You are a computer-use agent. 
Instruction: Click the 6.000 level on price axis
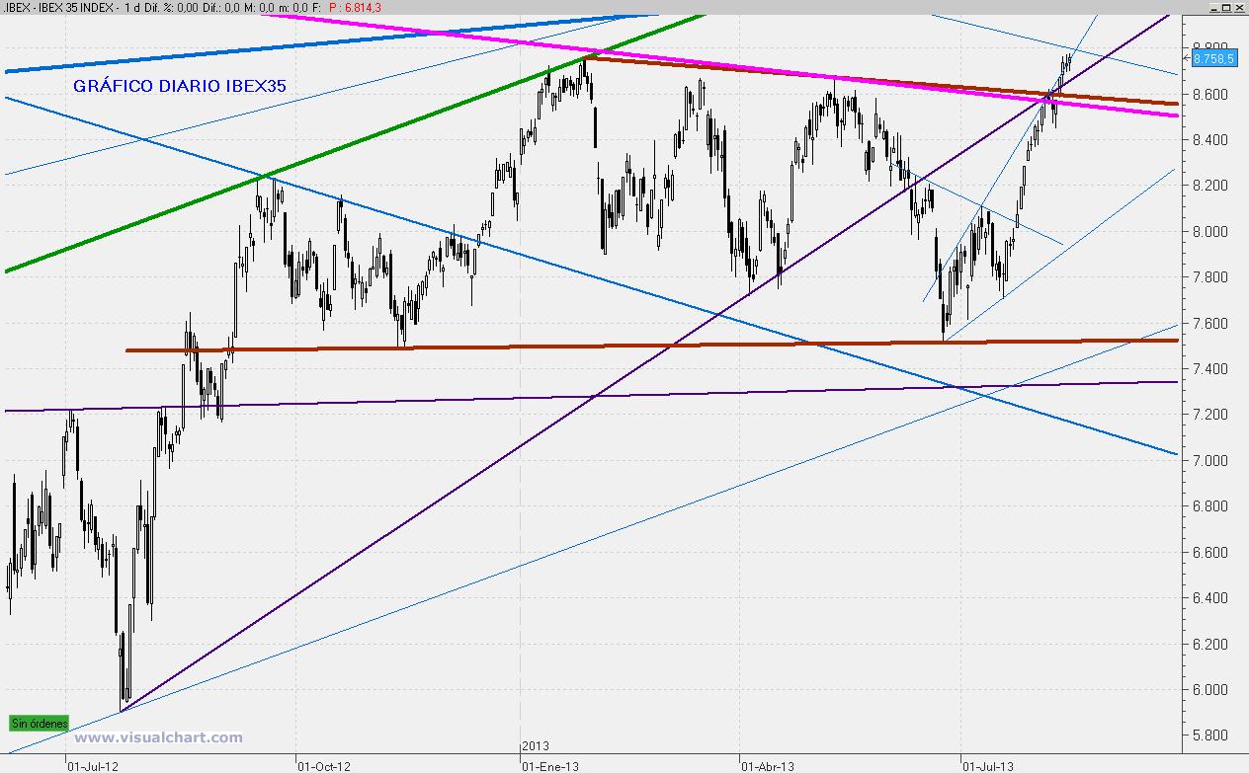point(1209,690)
